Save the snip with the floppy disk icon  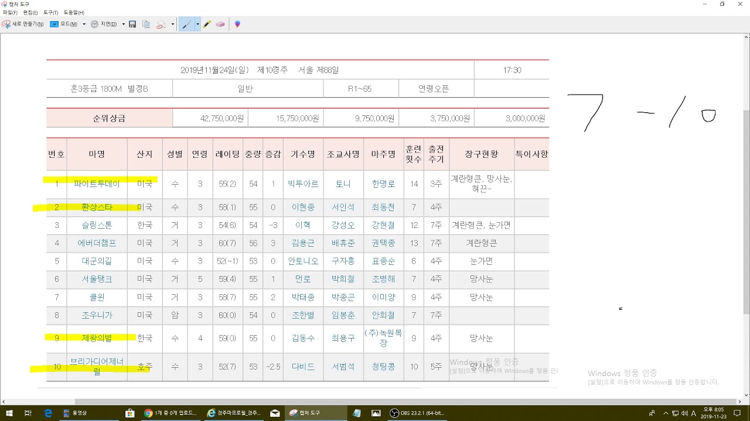tap(132, 25)
